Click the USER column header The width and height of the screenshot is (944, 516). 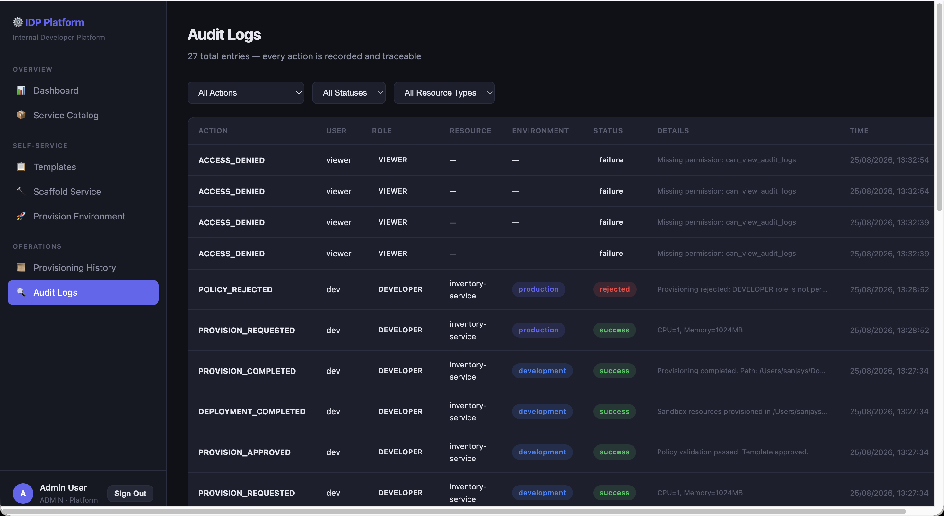point(336,131)
